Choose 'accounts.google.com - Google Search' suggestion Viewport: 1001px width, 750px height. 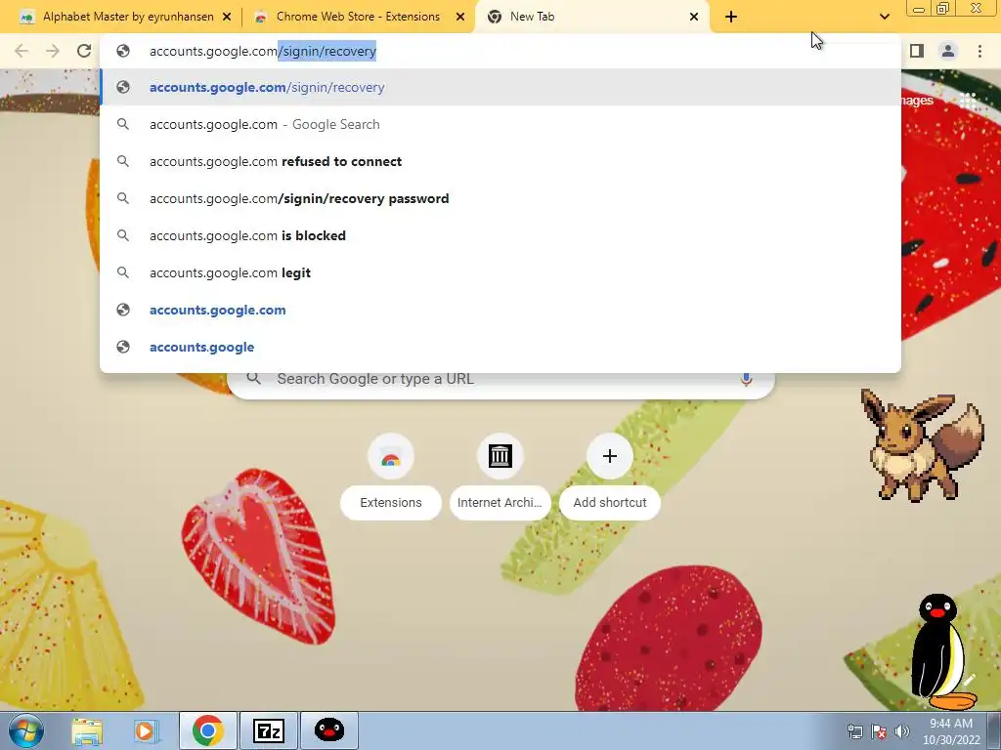[500, 124]
